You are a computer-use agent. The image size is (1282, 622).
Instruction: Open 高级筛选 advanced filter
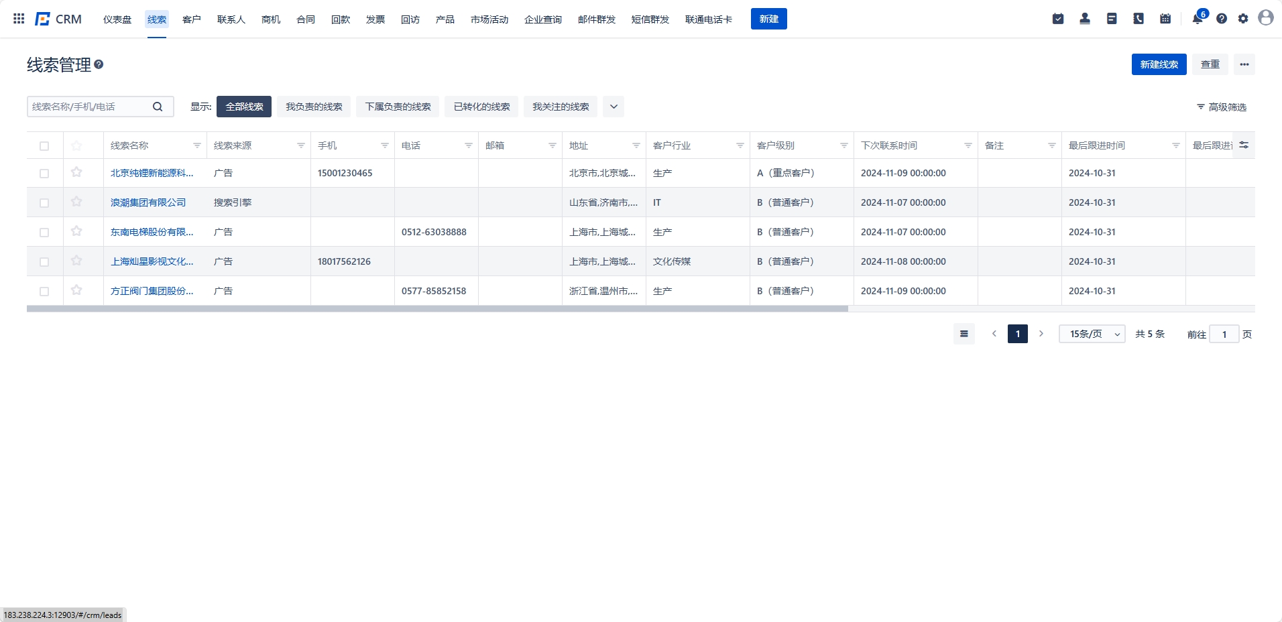(1222, 107)
